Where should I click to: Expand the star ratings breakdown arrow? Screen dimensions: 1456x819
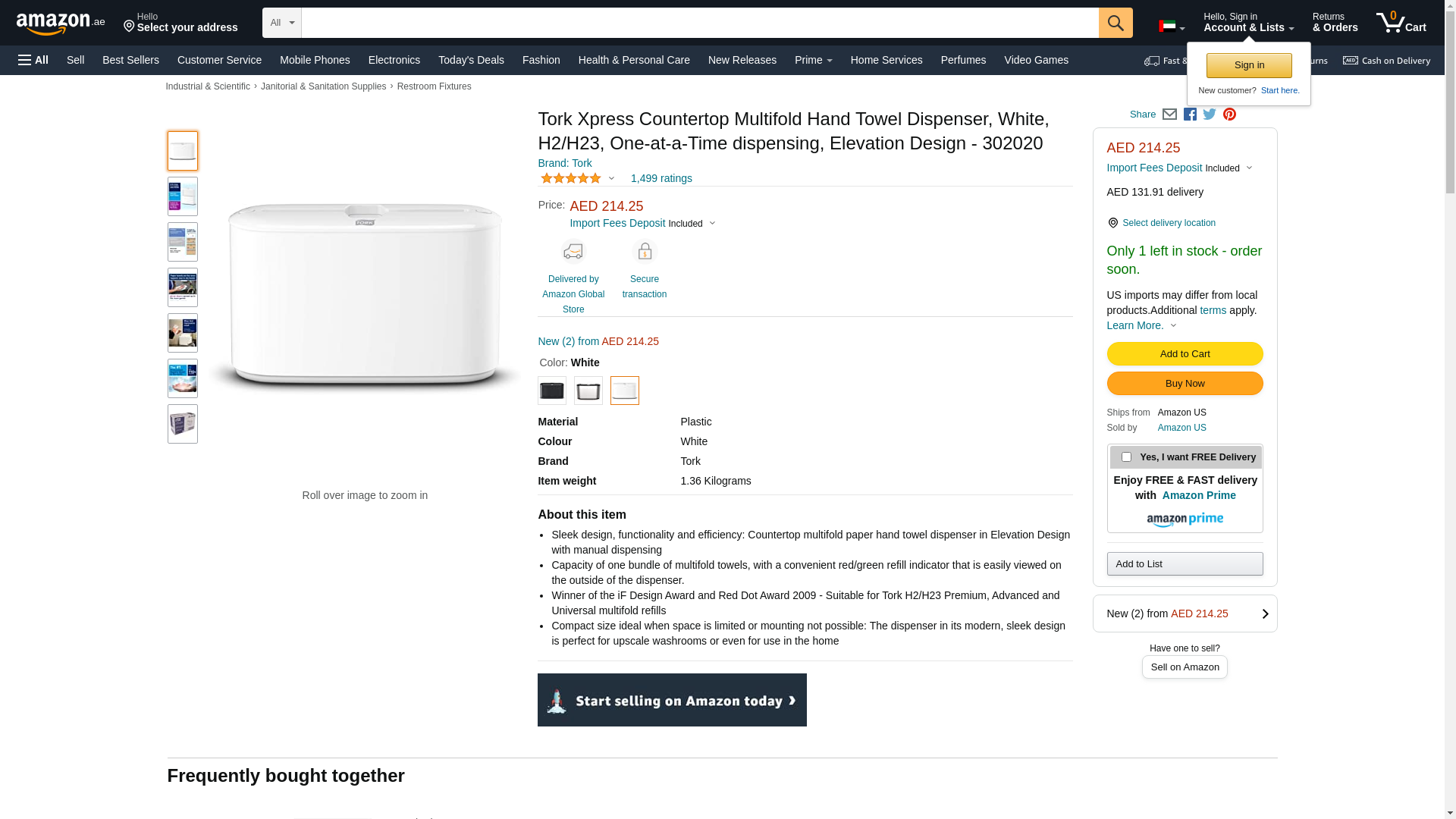click(x=611, y=179)
